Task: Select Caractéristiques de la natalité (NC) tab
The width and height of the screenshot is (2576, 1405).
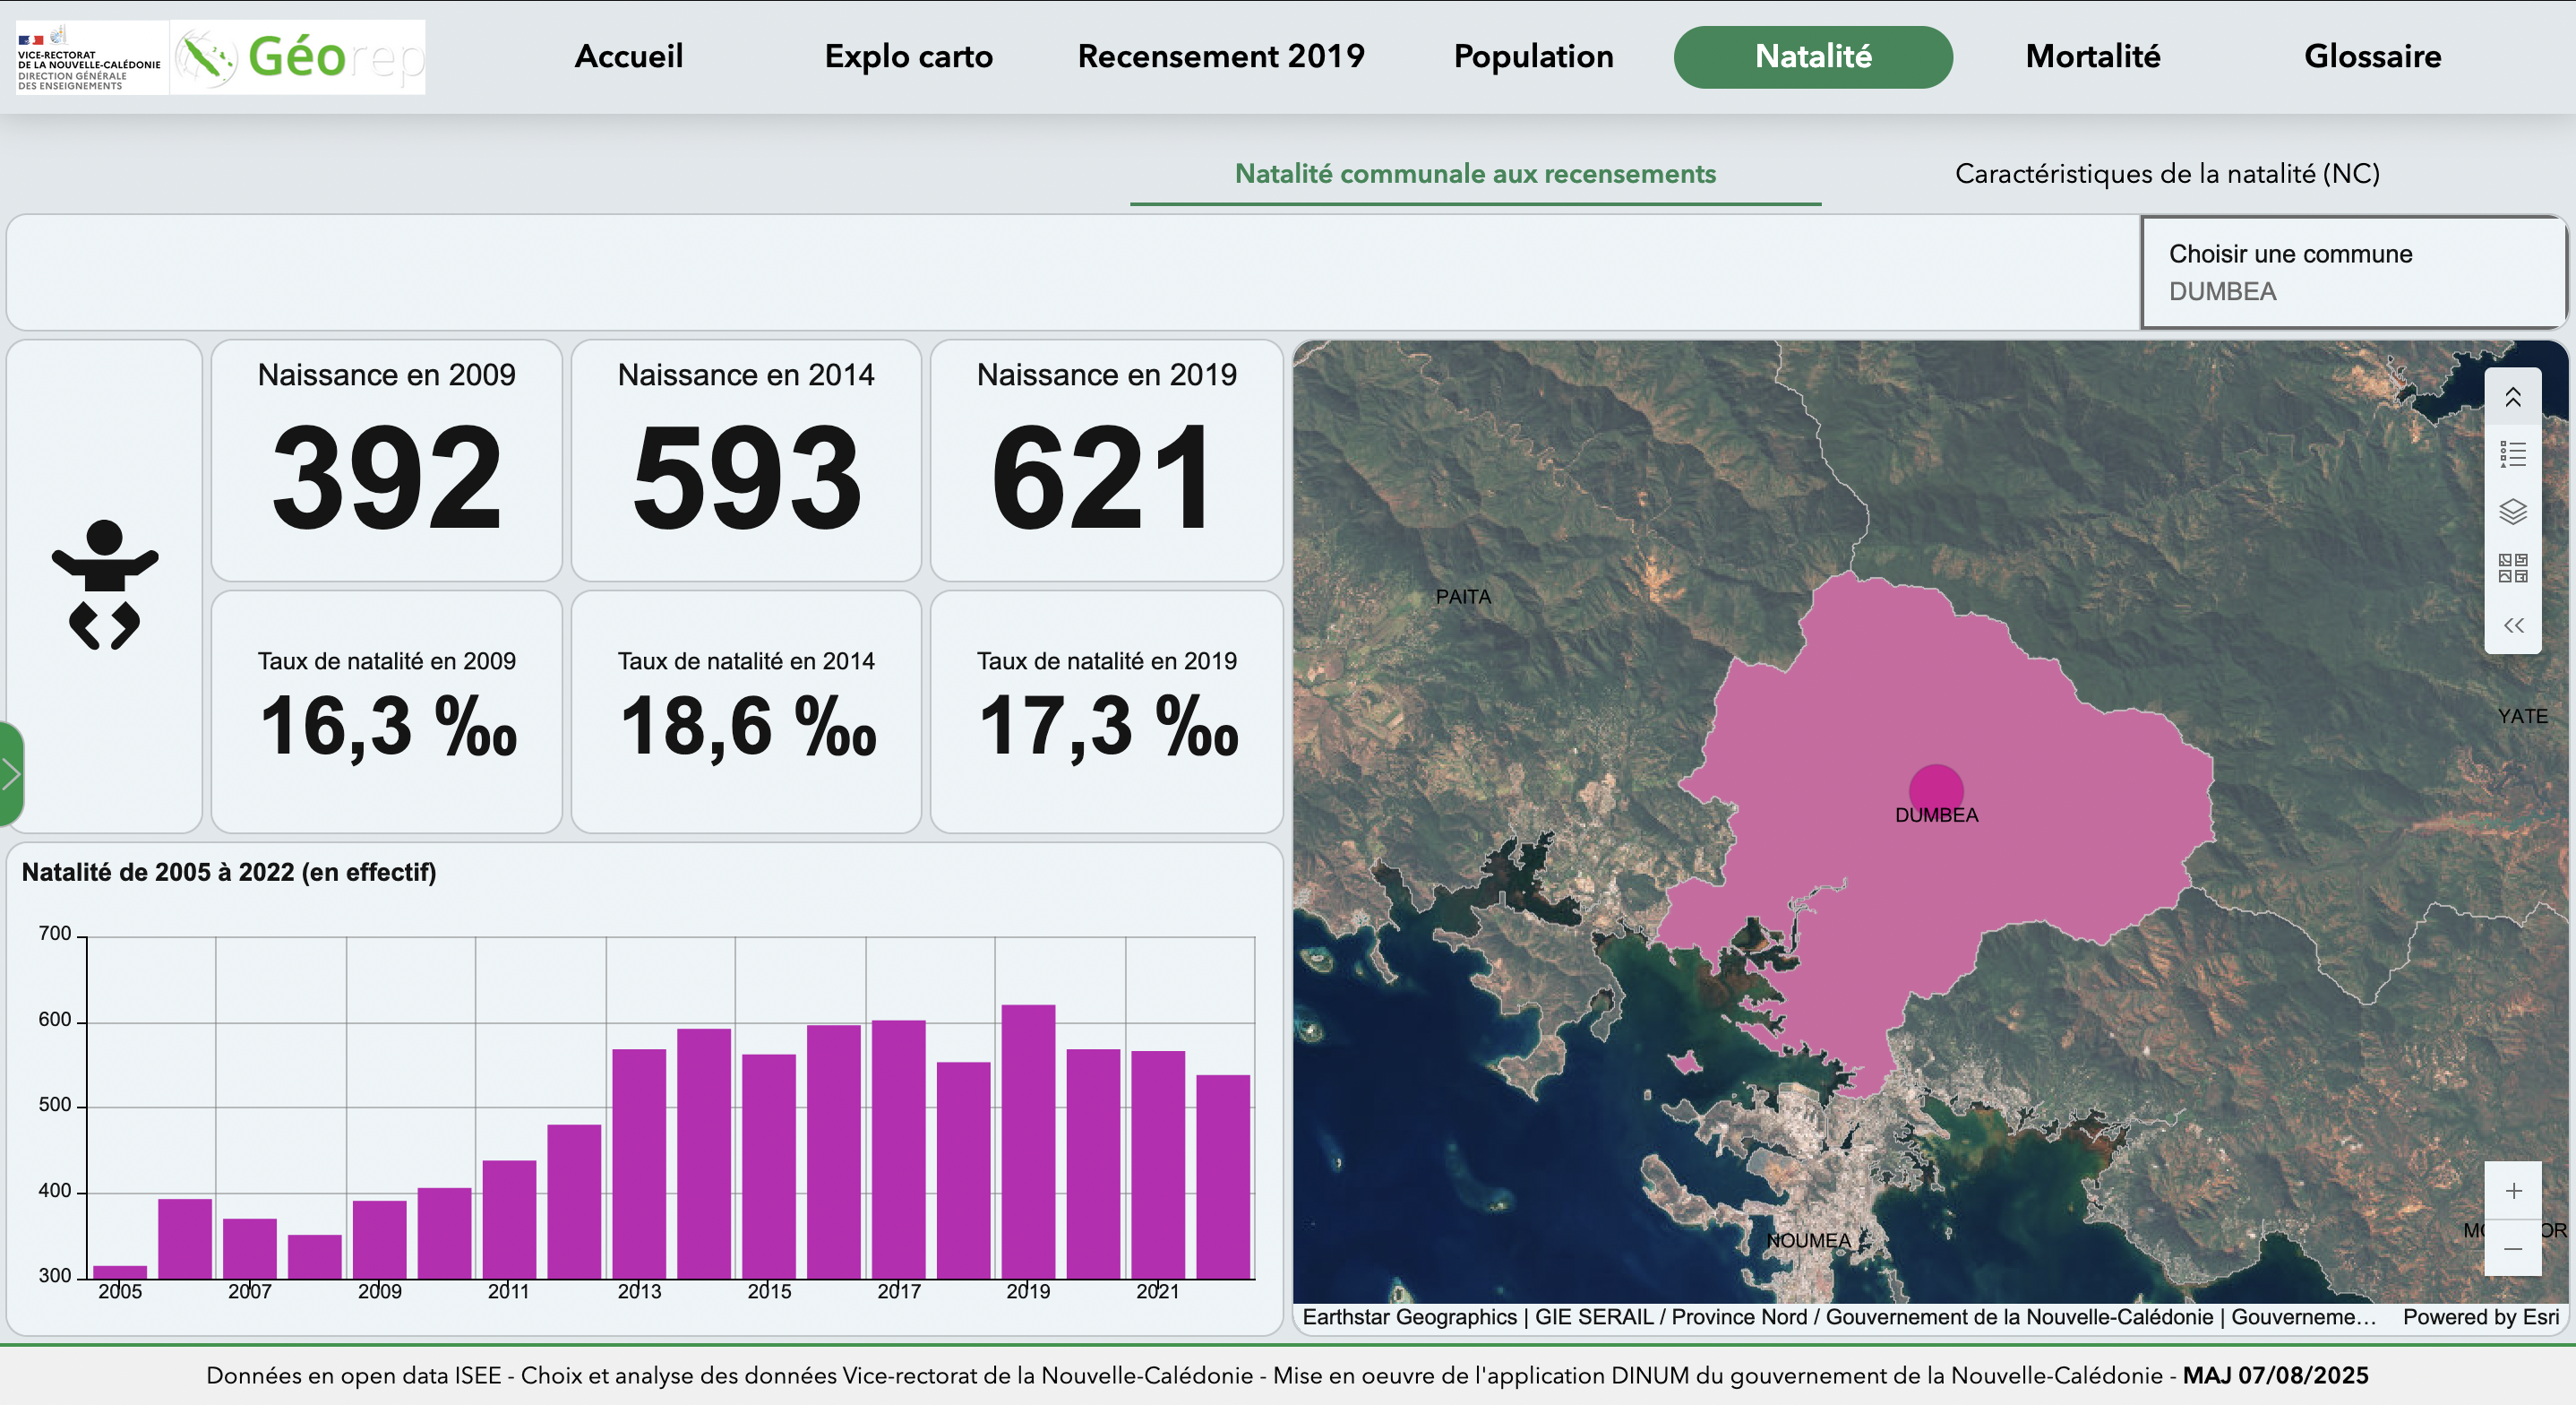Action: pyautogui.click(x=2166, y=174)
